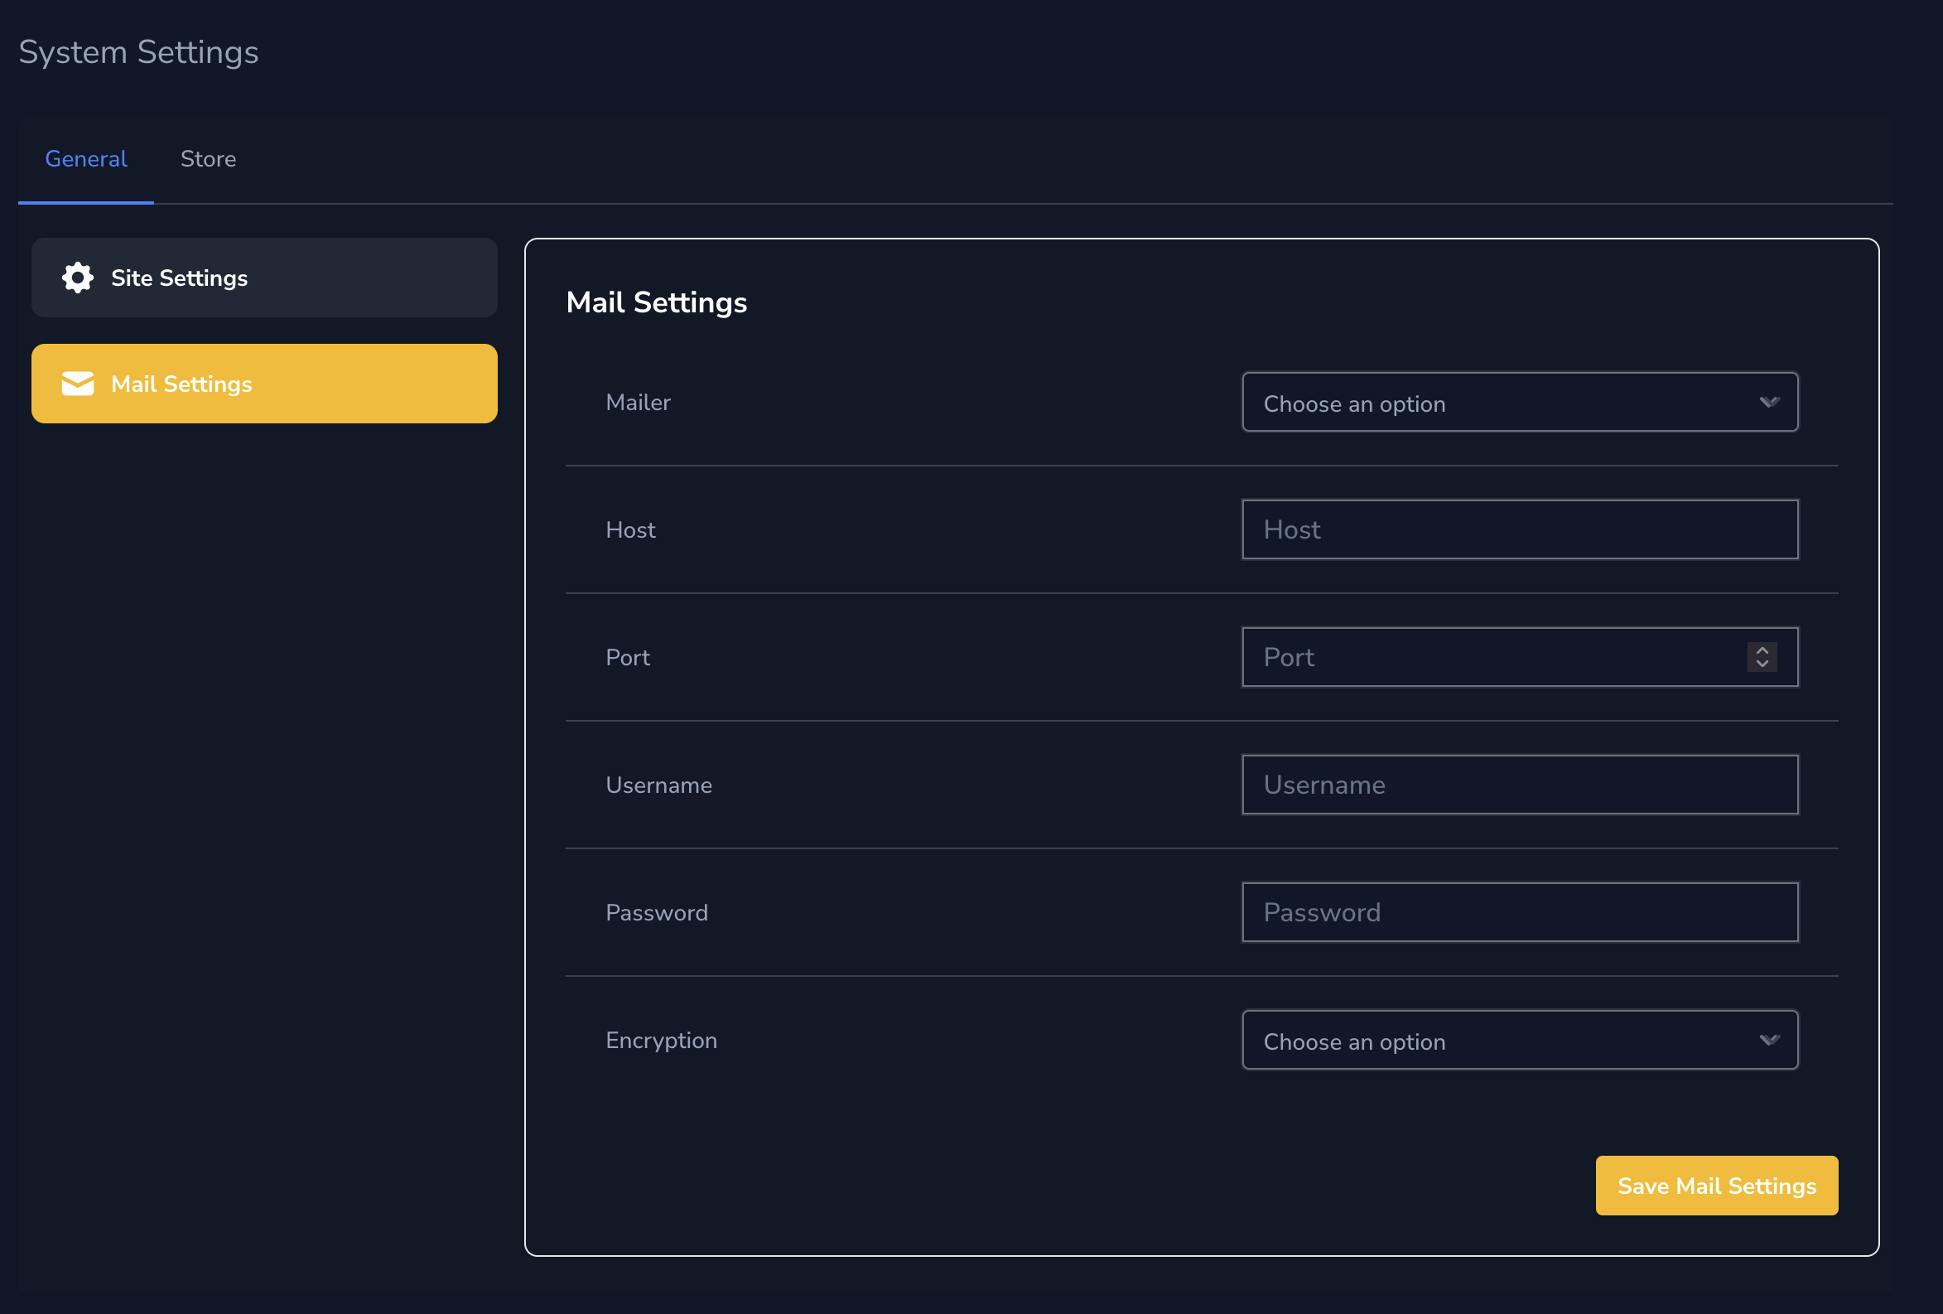Open the Mailer dropdown menu

(x=1520, y=402)
